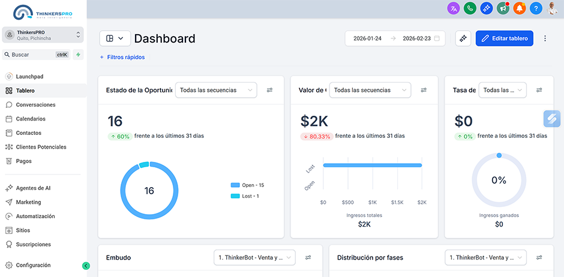Open the megaphone announcements icon
This screenshot has height=277, width=564.
tap(503, 8)
